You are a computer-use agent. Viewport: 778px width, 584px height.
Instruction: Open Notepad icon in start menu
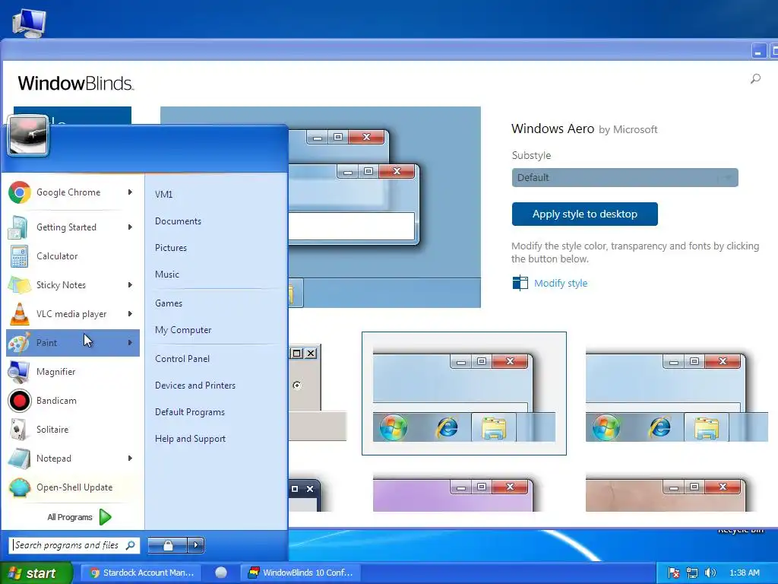[x=19, y=459]
